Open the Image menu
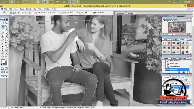Viewport: 194px width, 109px height. (16, 9)
